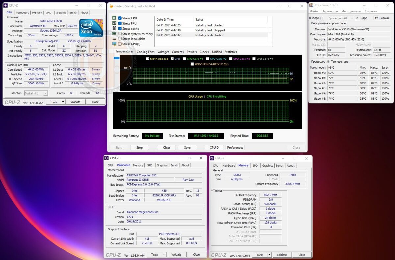Show CPU Core #1 on the temperature graph

pos(184,59)
